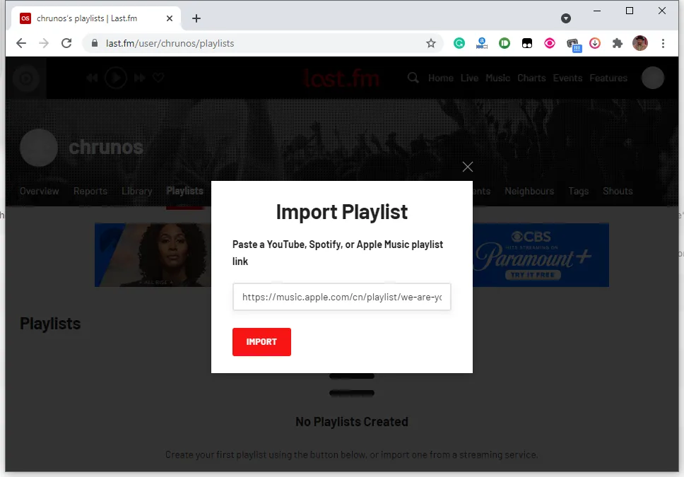684x477 pixels.
Task: Close the Import Playlist dialog
Action: pos(467,167)
